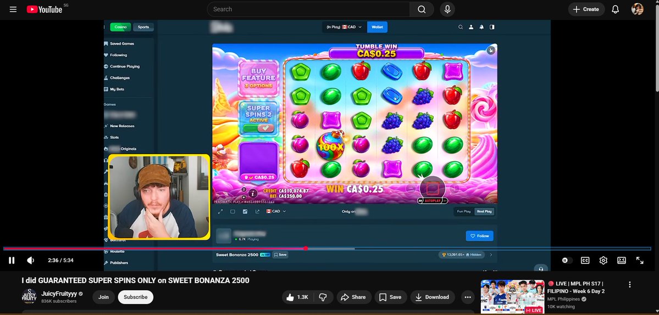Open MPL Philippines channel link
The width and height of the screenshot is (659, 315).
[563, 299]
